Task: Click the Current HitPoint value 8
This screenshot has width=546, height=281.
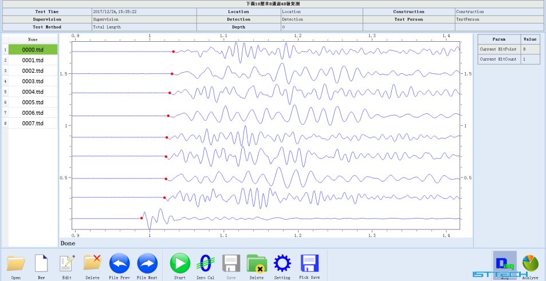Action: pos(531,49)
